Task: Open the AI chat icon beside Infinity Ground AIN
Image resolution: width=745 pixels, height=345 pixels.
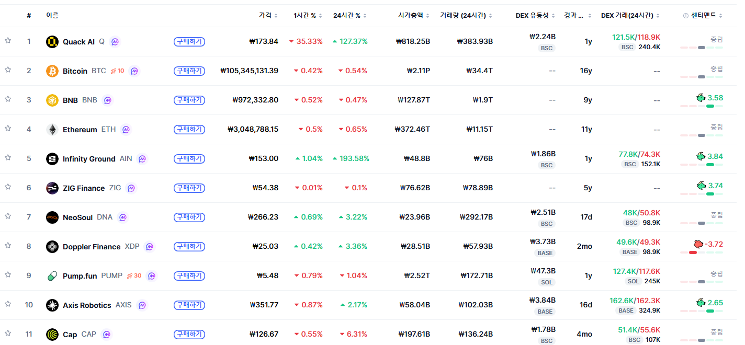Action: tap(142, 159)
